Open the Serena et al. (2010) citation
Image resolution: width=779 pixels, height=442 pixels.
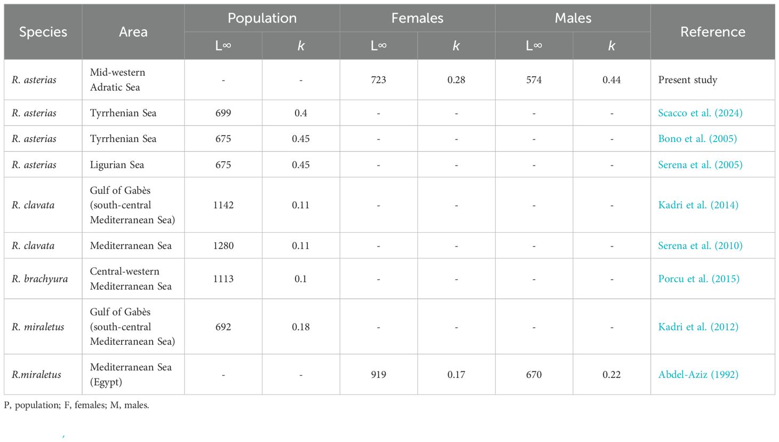click(x=700, y=246)
